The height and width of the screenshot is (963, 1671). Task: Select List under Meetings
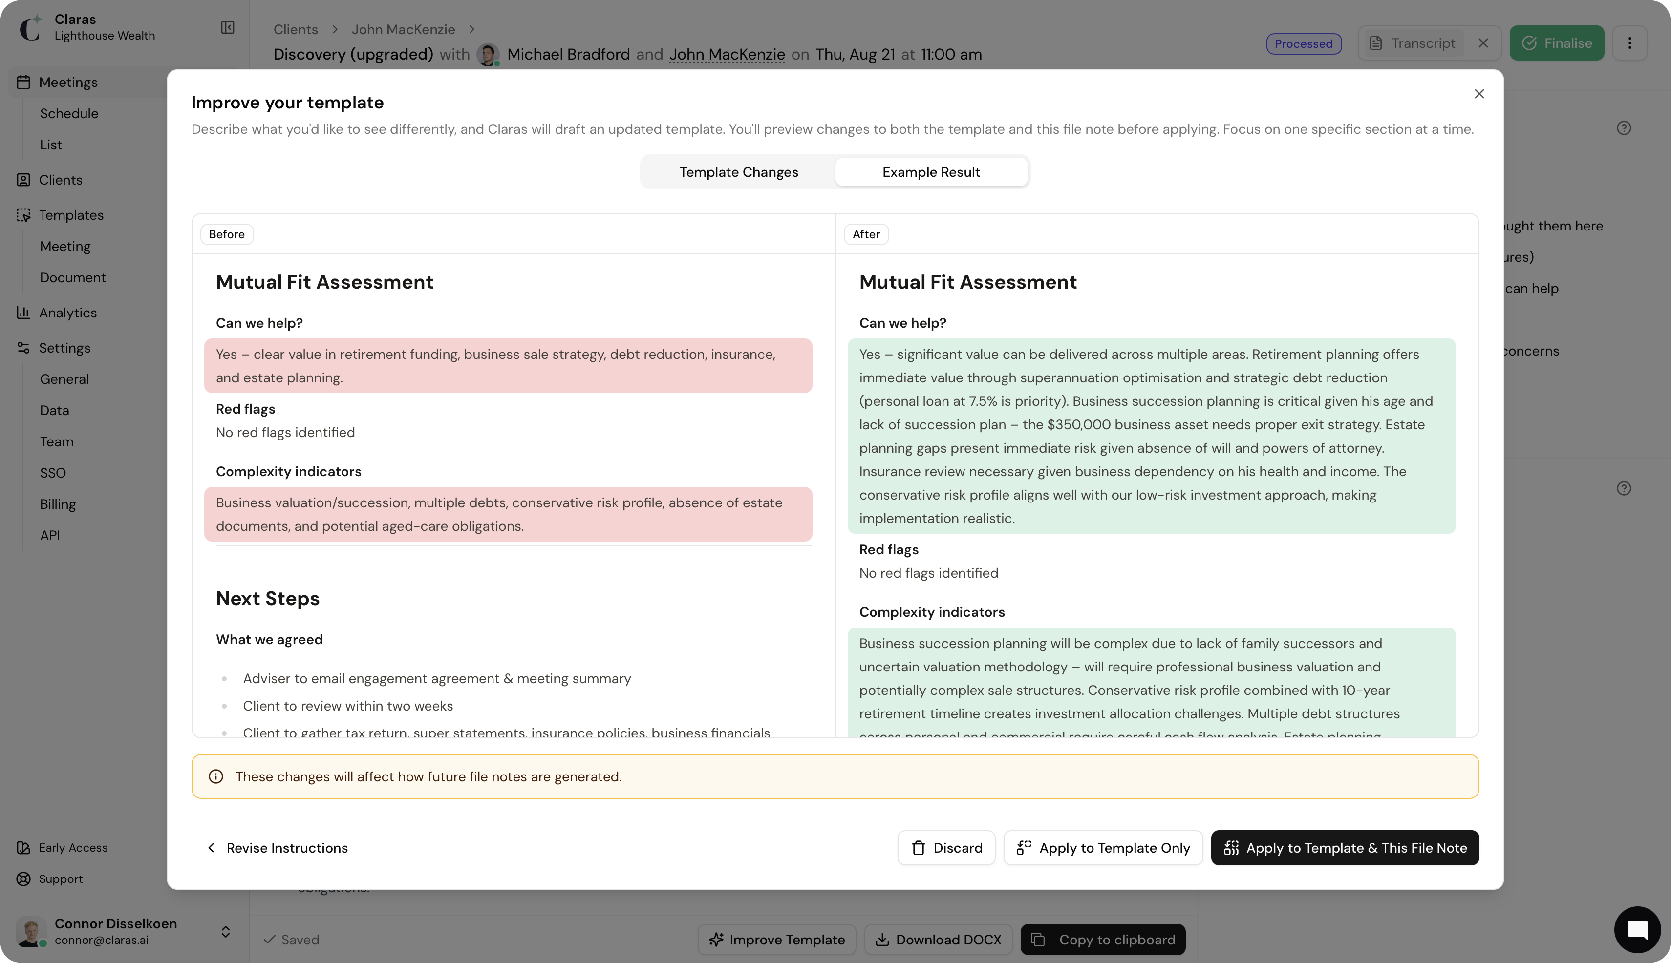(x=50, y=144)
